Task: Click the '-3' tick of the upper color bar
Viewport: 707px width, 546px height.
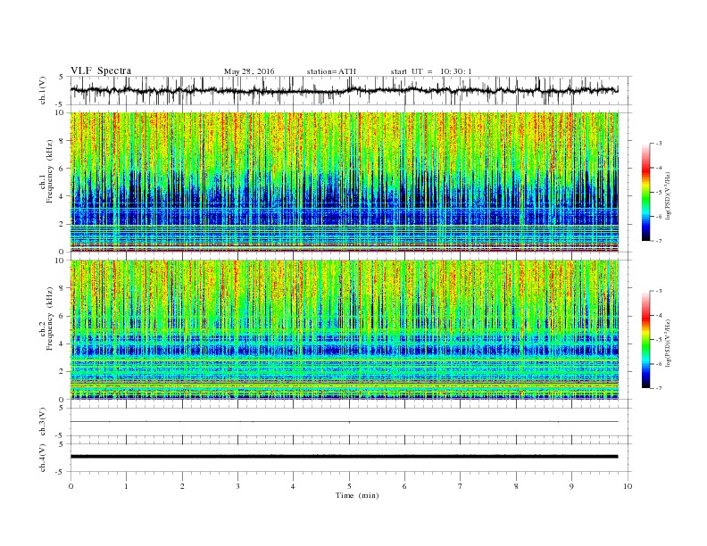Action: tap(658, 144)
